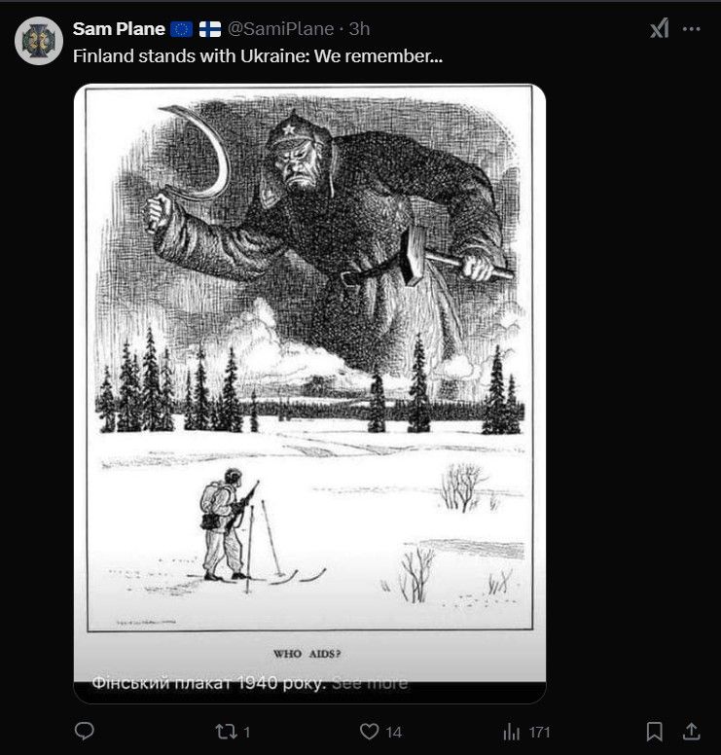
Task: Click the Finland flag emoji beside name
Action: [x=210, y=29]
